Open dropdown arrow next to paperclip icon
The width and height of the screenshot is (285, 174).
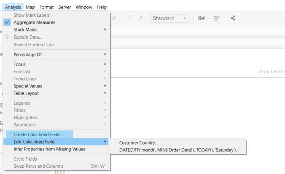click(x=121, y=18)
